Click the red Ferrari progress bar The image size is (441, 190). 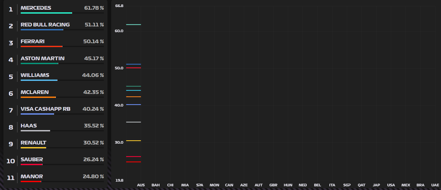click(41, 47)
